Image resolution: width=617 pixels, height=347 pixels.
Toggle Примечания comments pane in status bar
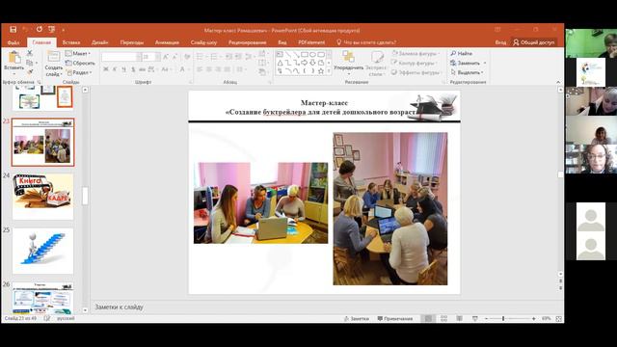click(x=395, y=319)
